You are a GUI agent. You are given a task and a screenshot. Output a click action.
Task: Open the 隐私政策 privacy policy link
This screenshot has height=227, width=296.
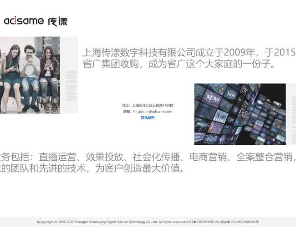pyautogui.click(x=148, y=118)
